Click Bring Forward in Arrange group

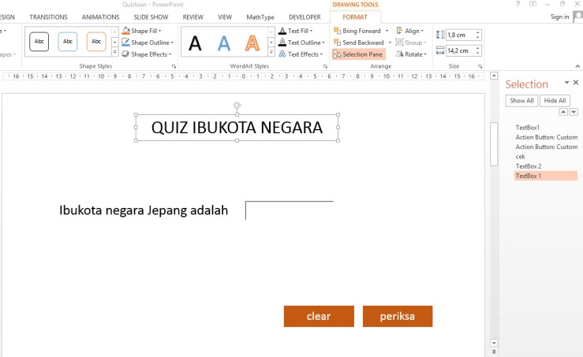[361, 31]
